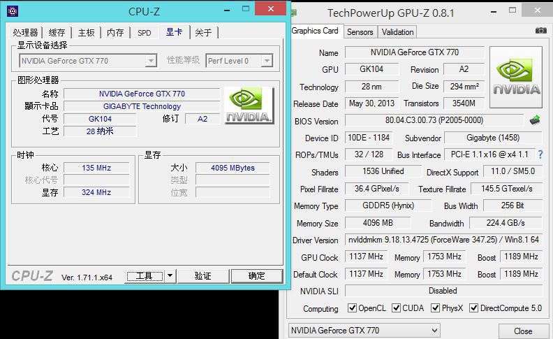Viewport: 553px width, 339px height.
Task: Click the NVIDIA logo in CPU-Z window
Action: 249,106
